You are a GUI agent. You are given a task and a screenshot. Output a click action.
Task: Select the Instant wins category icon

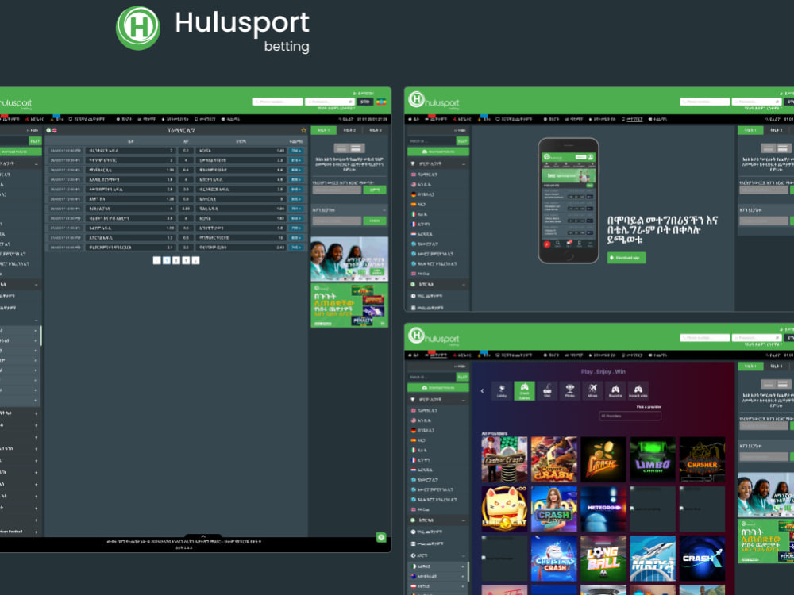click(638, 390)
